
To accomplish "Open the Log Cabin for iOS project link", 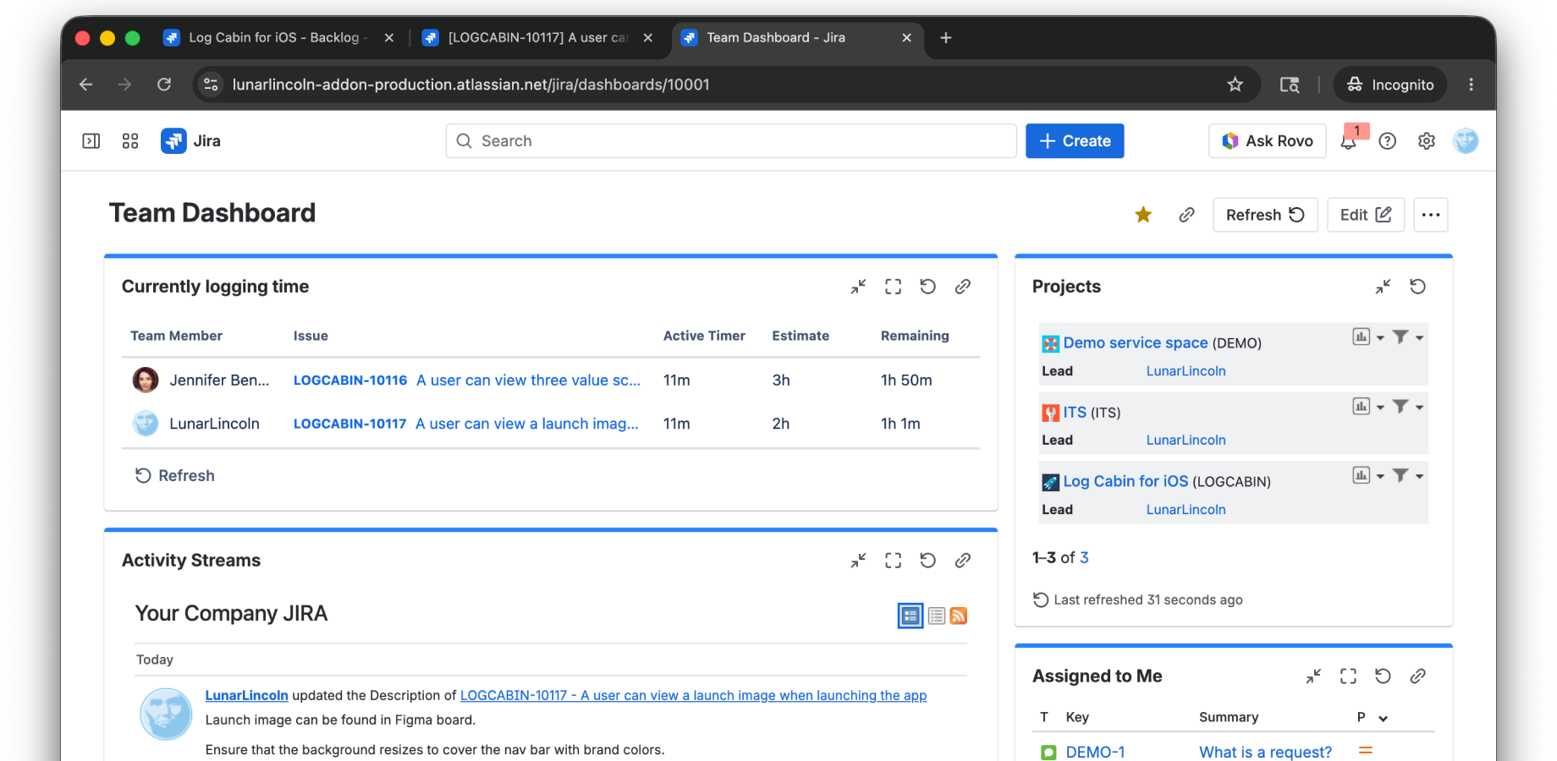I will [1125, 481].
